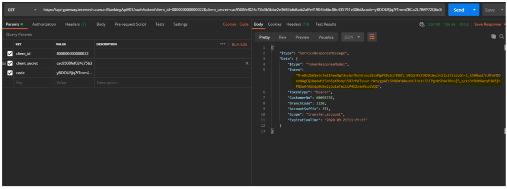Open the Pre-request Script tab
The image size is (507, 189).
point(130,25)
